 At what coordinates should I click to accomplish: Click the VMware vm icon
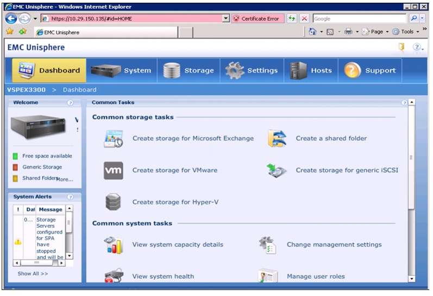[x=113, y=171]
